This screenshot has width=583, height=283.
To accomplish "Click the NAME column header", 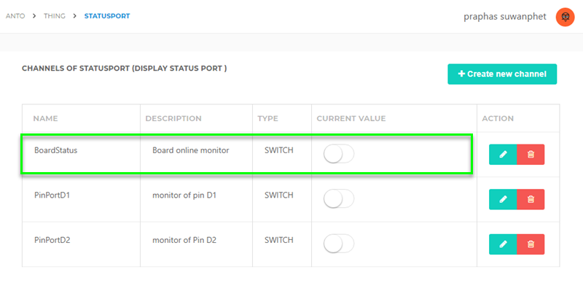I will [45, 119].
